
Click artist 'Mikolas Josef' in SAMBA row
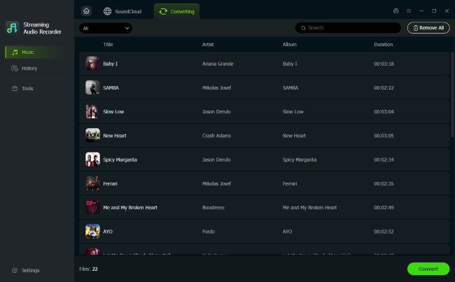coord(216,87)
